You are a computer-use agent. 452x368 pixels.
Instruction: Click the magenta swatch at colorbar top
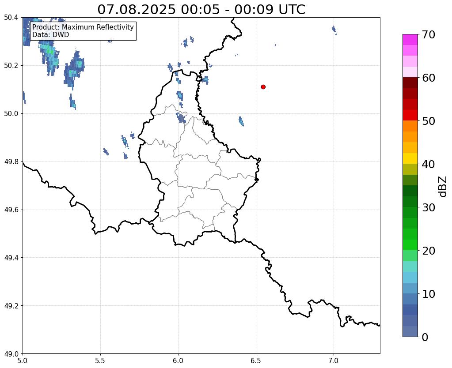click(410, 40)
